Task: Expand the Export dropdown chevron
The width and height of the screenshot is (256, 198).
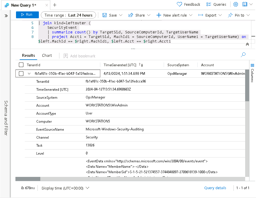Action: click(220, 15)
